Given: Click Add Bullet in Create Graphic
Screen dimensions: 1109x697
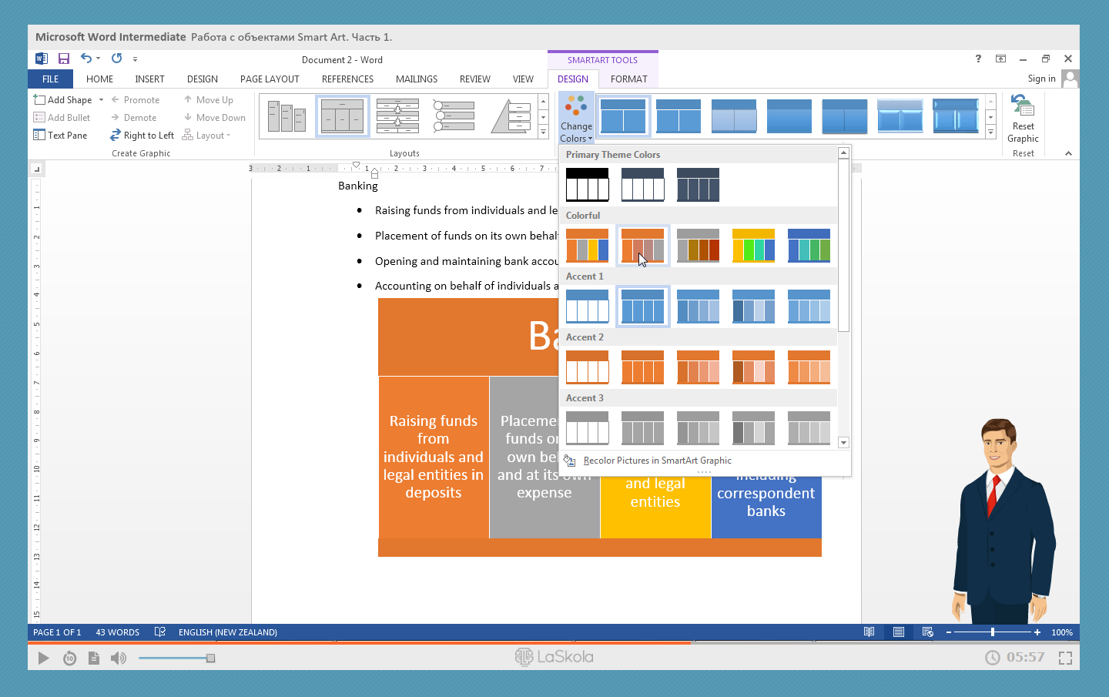Looking at the screenshot, I should pos(62,118).
